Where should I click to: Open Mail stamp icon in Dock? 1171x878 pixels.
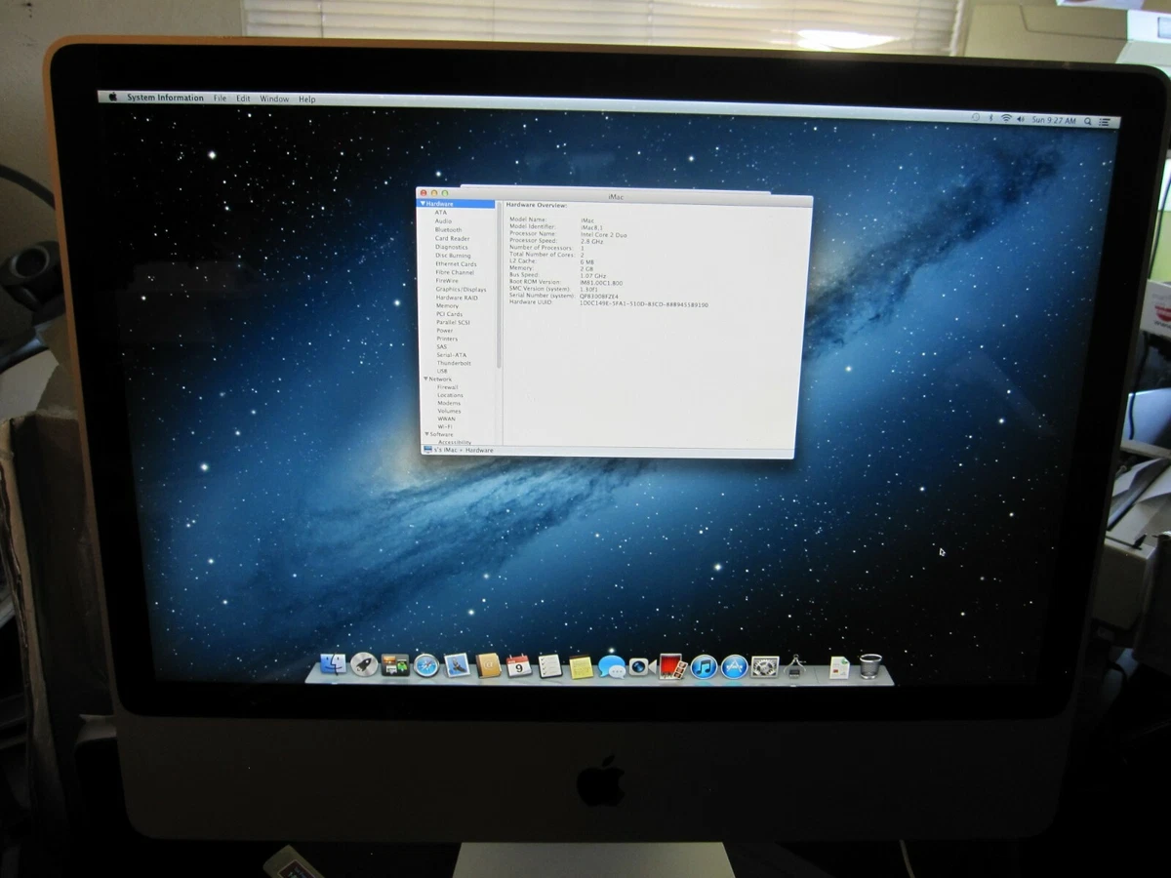tap(458, 665)
